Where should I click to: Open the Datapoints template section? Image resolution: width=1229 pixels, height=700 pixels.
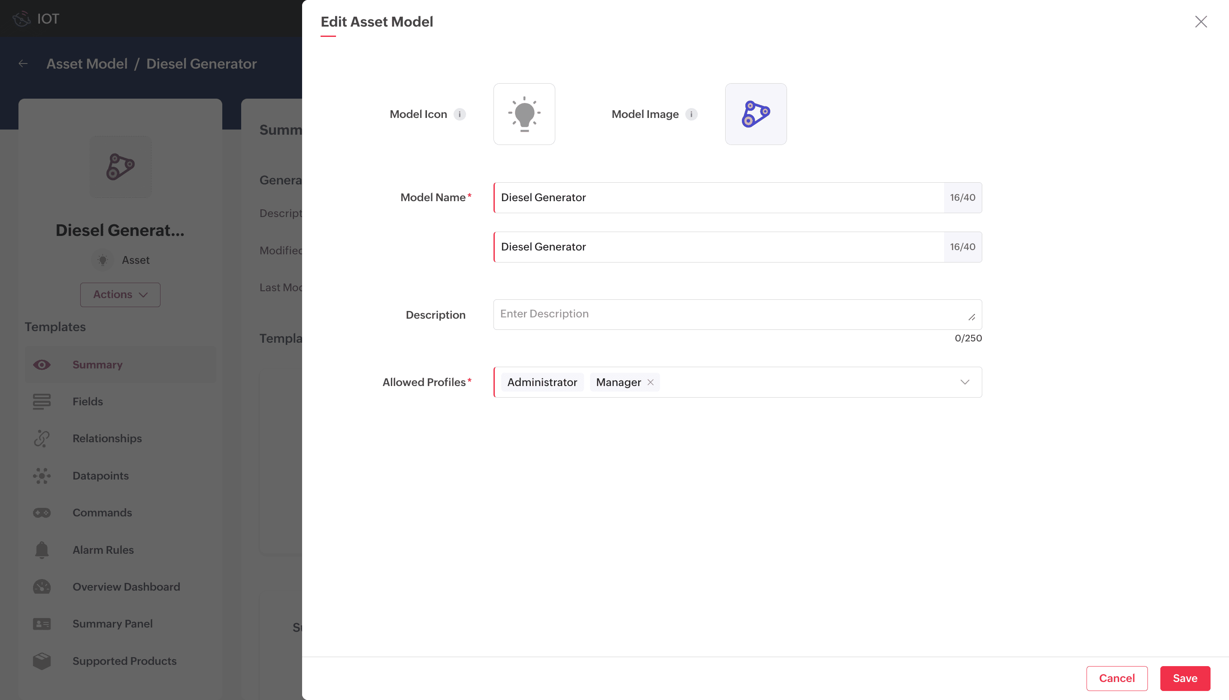click(x=100, y=476)
